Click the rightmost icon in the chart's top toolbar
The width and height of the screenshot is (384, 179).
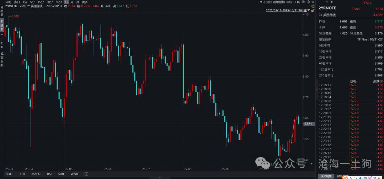coord(313,2)
